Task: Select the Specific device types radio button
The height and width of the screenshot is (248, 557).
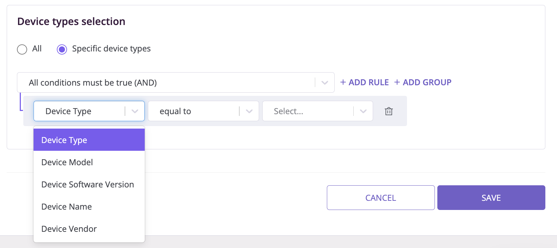Action: [62, 49]
